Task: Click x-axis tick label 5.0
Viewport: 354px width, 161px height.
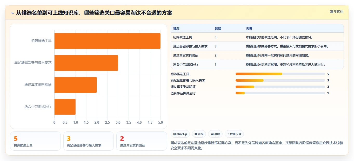Action: pyautogui.click(x=161, y=122)
